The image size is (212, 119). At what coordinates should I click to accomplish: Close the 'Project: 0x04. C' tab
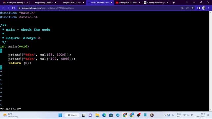coord(83,3)
